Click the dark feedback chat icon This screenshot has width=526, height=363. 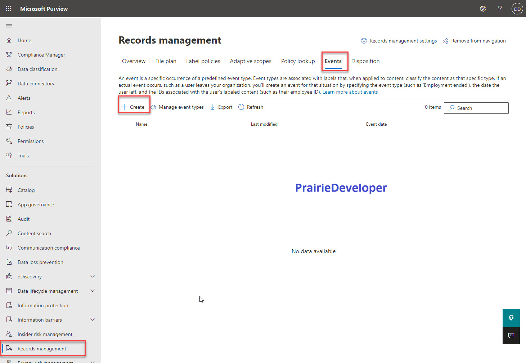pos(511,336)
